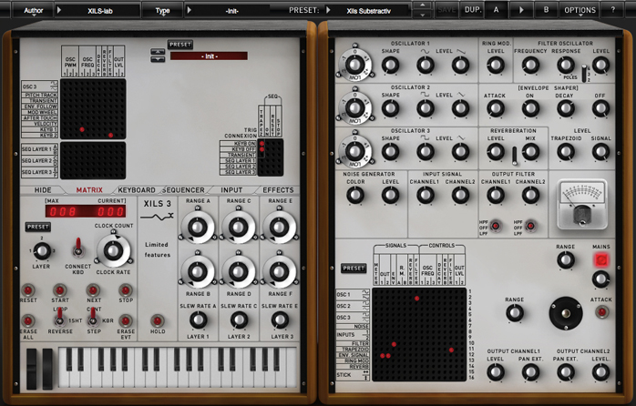Click the up arrow beside the Init display
Image resolution: width=636 pixels, height=406 pixels.
[x=158, y=52]
